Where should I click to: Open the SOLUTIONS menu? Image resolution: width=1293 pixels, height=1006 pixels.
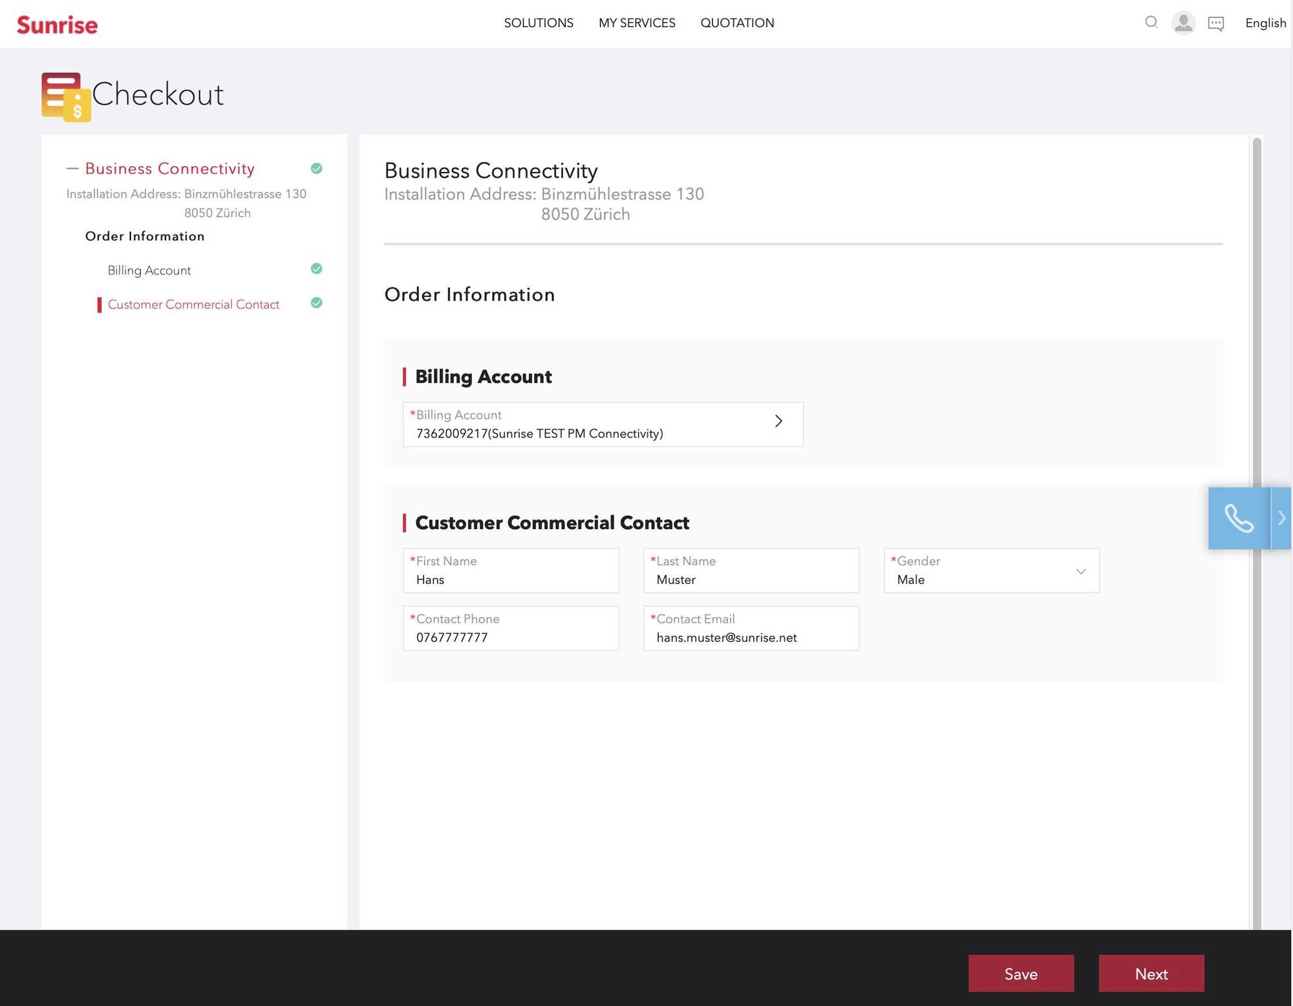[539, 23]
